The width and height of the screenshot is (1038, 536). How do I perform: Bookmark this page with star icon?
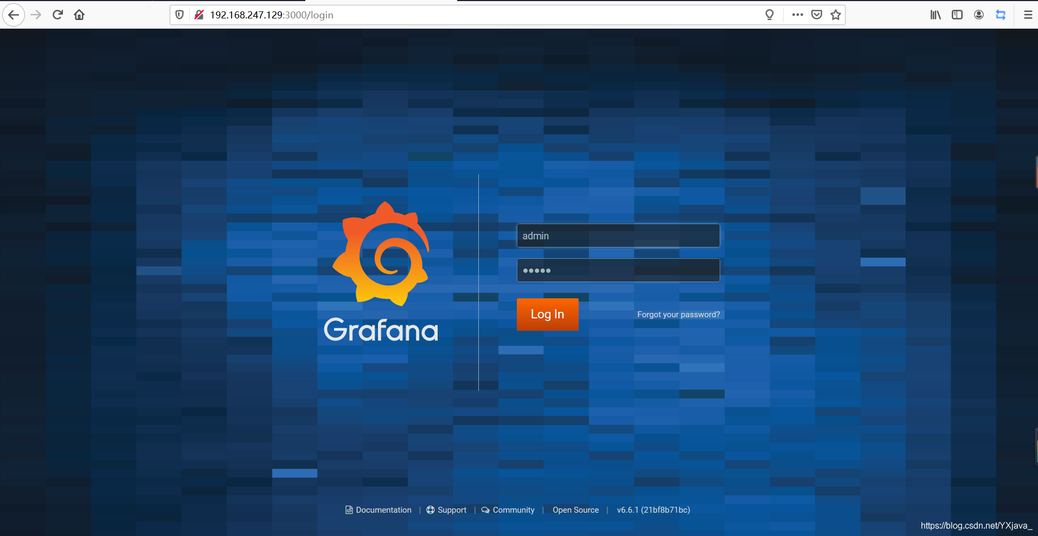836,15
